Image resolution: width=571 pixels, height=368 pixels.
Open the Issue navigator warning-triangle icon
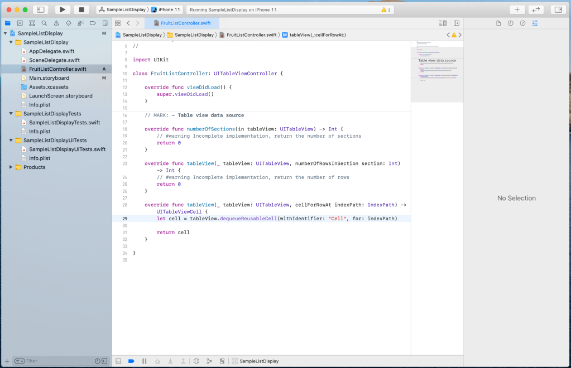coord(56,23)
